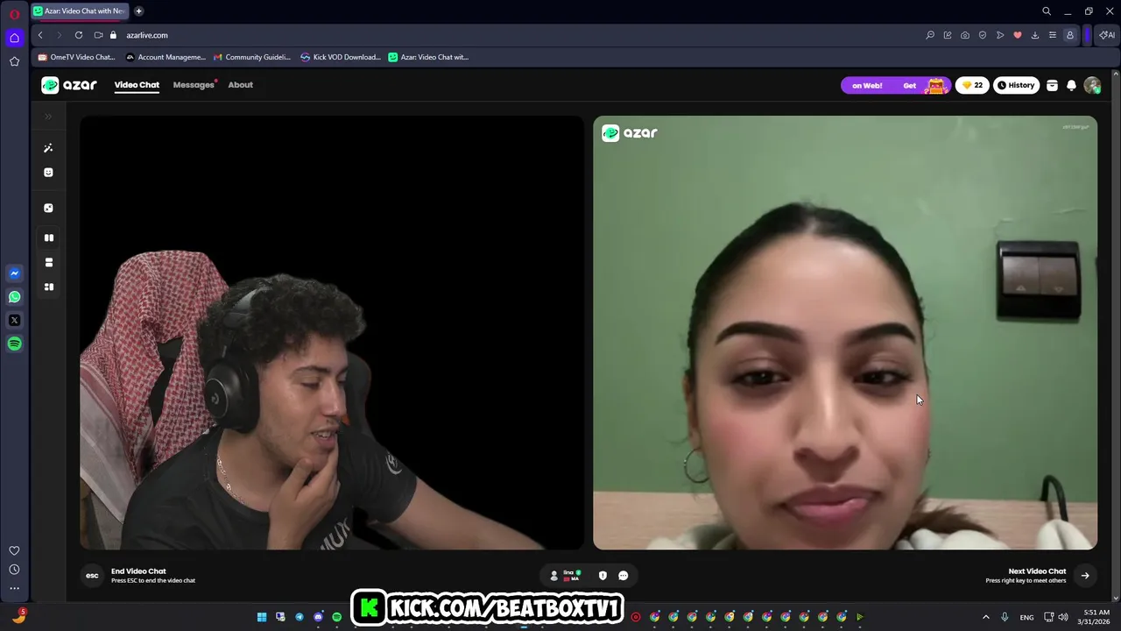Report the user with shield icon
Screen dimensions: 1121x631
pyautogui.click(x=603, y=576)
